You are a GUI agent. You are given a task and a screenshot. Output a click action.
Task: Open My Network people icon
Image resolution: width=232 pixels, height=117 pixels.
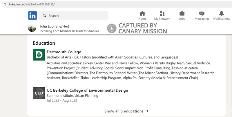pos(162,14)
